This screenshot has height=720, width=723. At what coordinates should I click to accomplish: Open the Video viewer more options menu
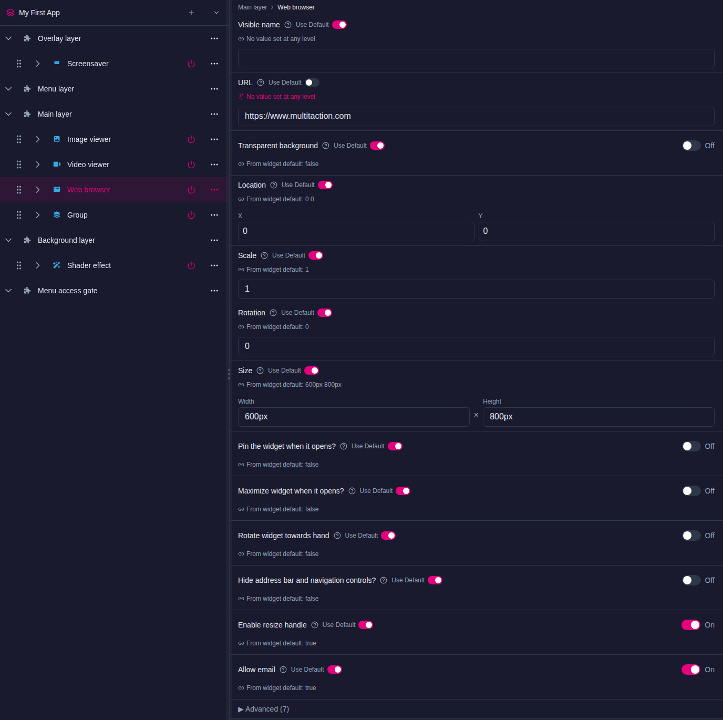click(x=214, y=164)
